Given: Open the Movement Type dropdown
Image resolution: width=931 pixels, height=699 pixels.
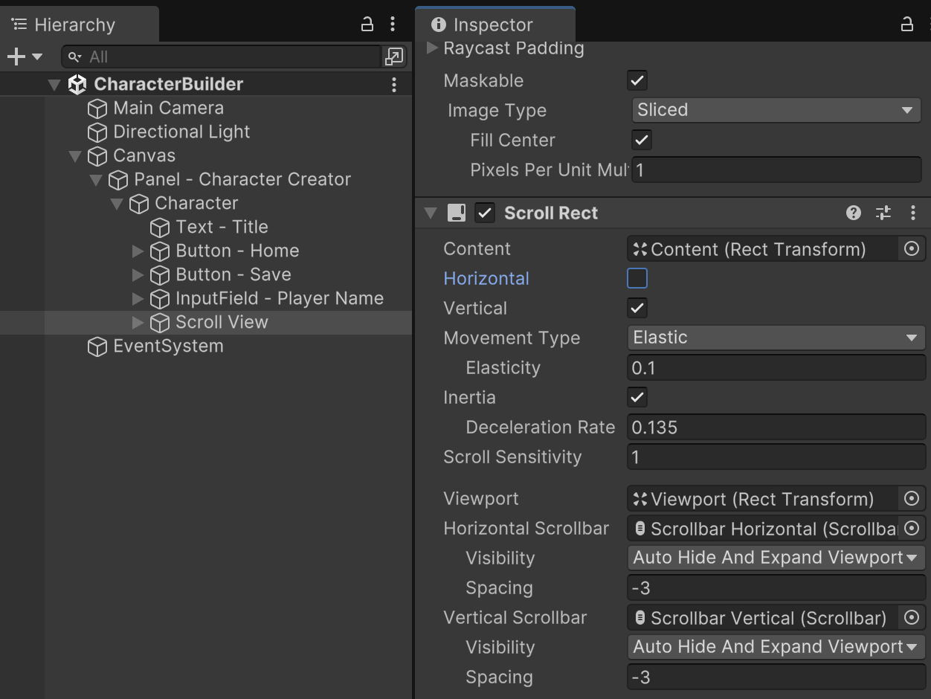Looking at the screenshot, I should coord(776,338).
